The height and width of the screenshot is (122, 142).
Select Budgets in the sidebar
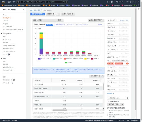pos(5,24)
